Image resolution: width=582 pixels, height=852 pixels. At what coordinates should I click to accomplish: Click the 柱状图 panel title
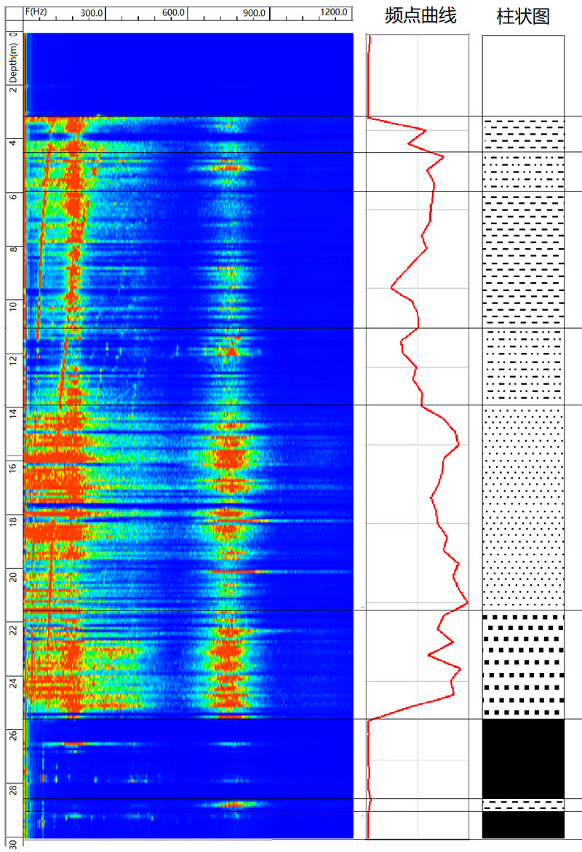(x=522, y=16)
